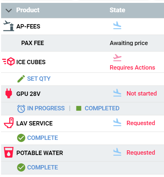The width and height of the screenshot is (164, 177).
Task: Click the LAV SERVICE toilet icon
Action: pos(9,123)
